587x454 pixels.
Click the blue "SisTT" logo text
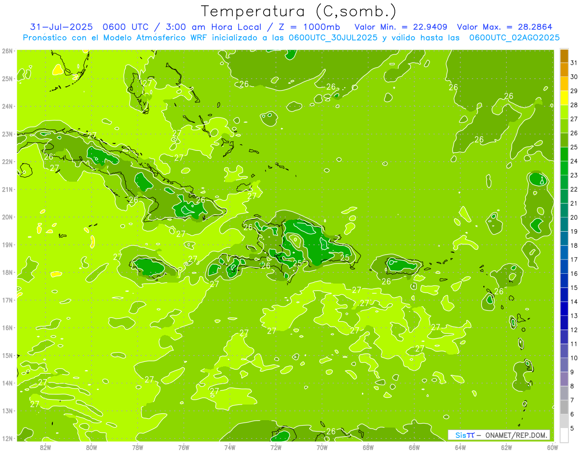tap(464, 435)
